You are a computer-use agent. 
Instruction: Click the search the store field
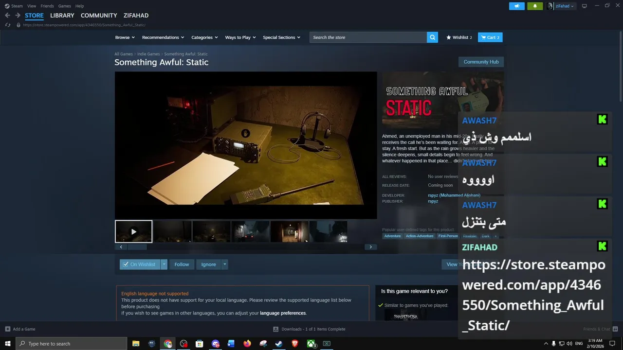[368, 37]
